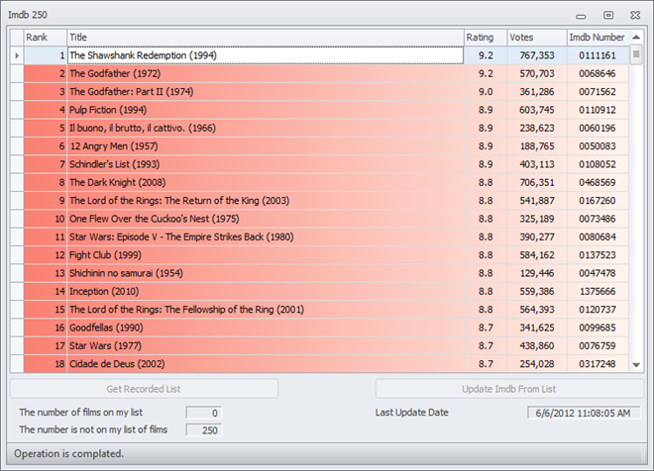Click votes value 767,353
The width and height of the screenshot is (654, 471).
click(537, 55)
